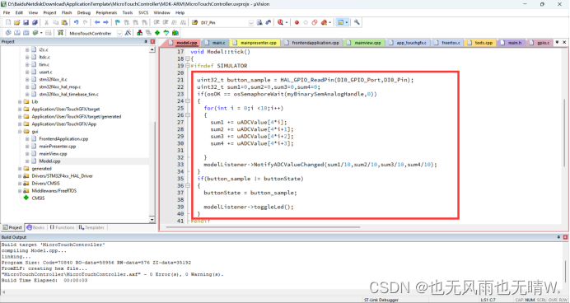Expand the Drivers/CMSIS folder in project tree
Viewport: 570px width, 303px height.
click(x=20, y=184)
